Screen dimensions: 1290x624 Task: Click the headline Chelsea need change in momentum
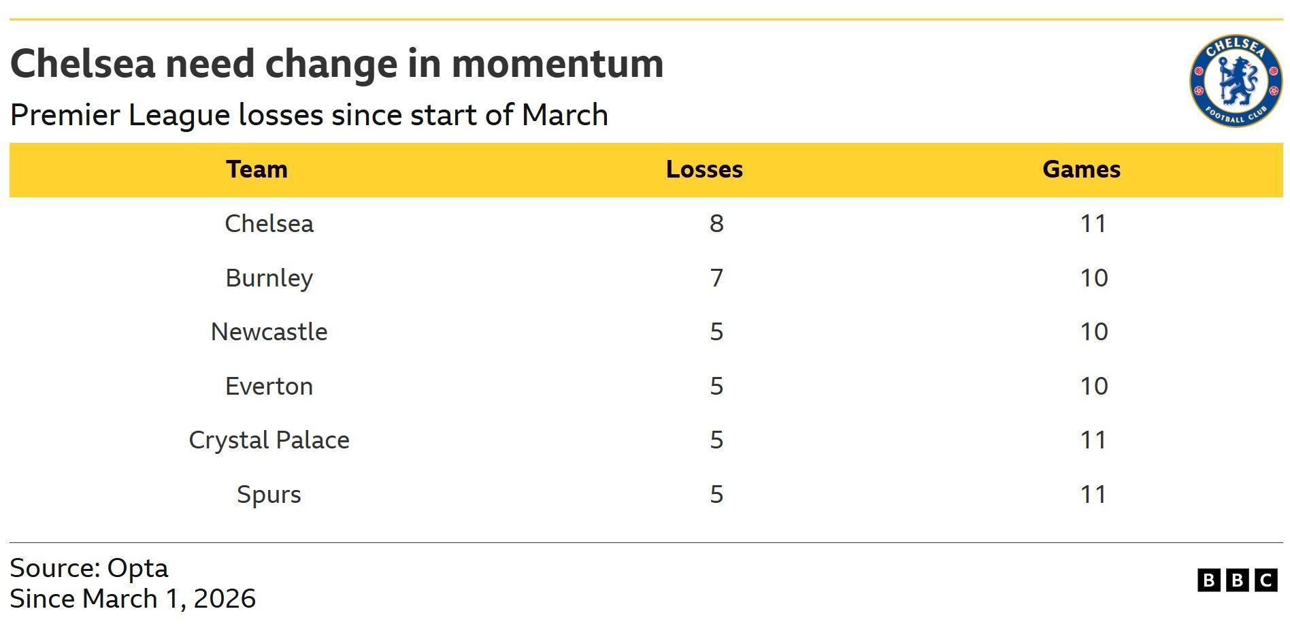(337, 64)
